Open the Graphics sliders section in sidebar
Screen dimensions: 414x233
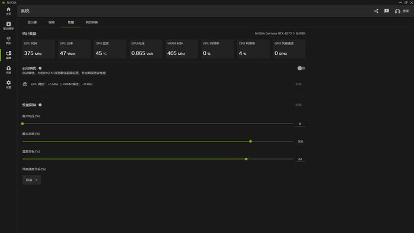8,40
